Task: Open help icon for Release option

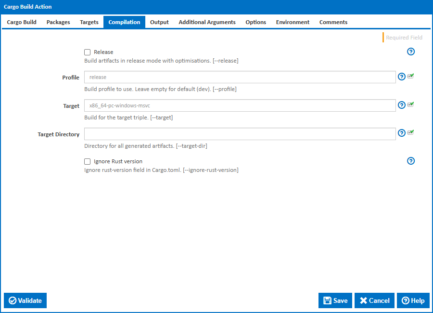Action: [x=411, y=52]
